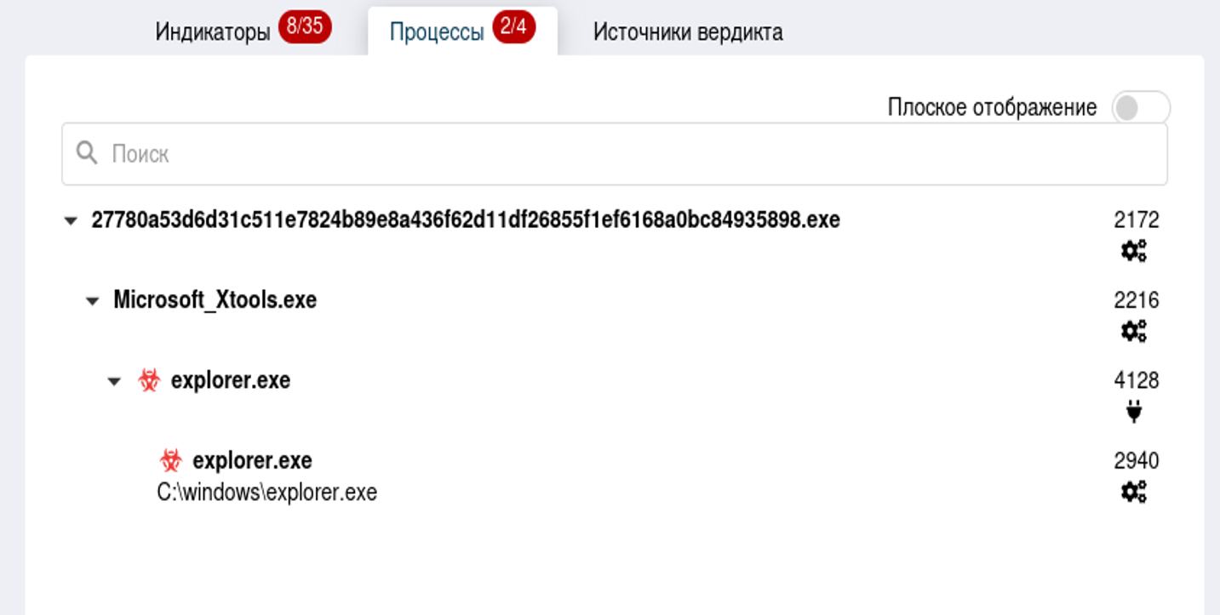
Task: Click gears icon for Microsoft_Xtools.exe process
Action: coord(1133,331)
